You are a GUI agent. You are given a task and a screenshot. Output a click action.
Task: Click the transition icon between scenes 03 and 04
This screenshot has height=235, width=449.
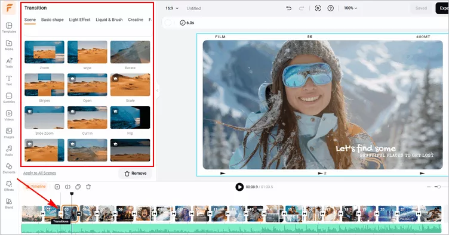click(79, 214)
